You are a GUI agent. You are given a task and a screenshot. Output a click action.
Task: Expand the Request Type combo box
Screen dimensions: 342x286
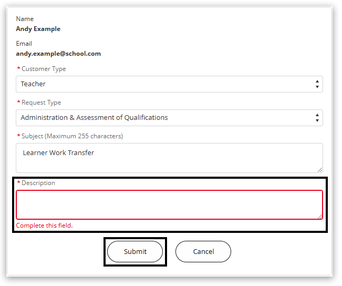tap(169, 118)
